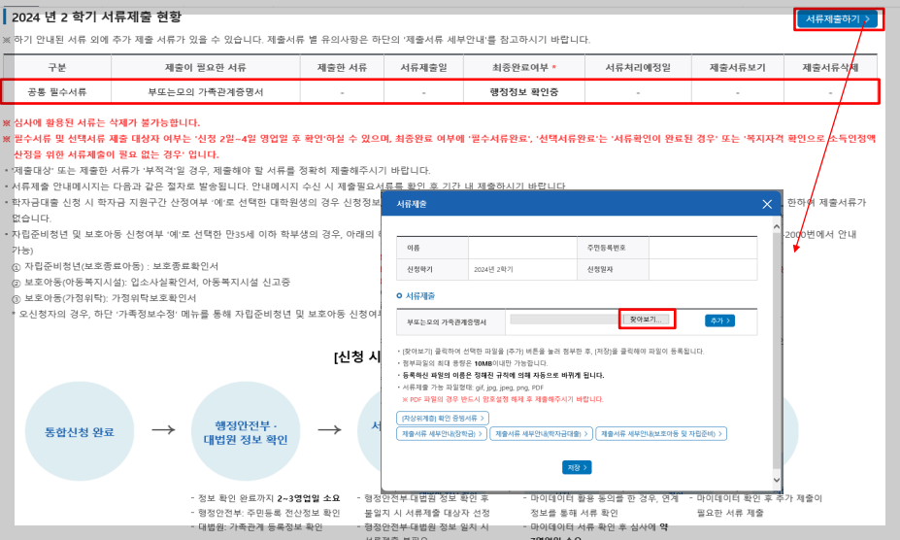The width and height of the screenshot is (900, 540).
Task: Click the 서류처리예정일 column header
Action: (x=638, y=67)
